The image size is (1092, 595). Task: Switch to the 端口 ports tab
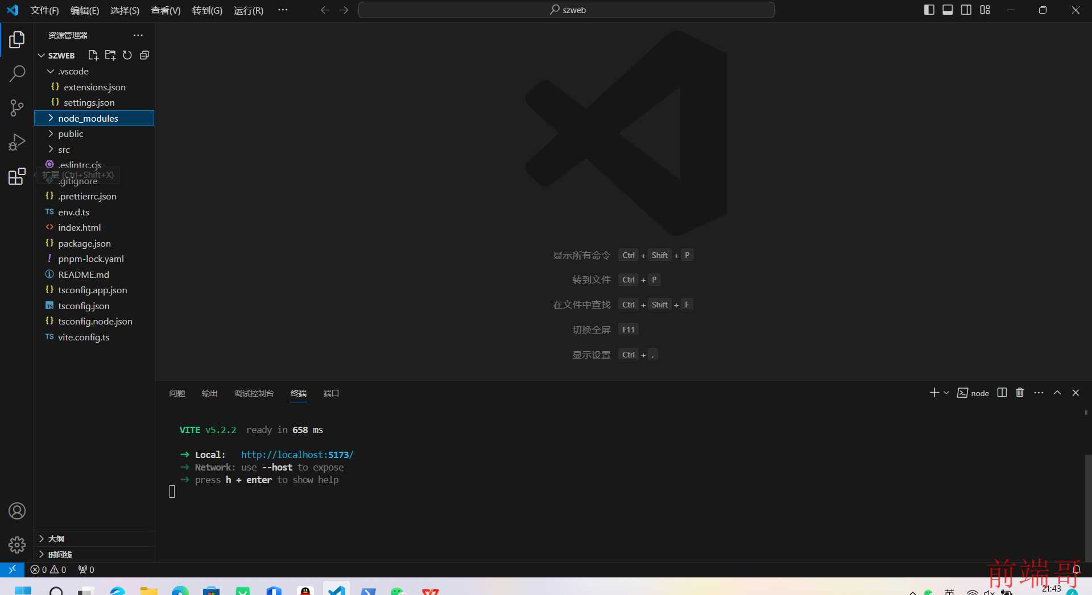331,393
